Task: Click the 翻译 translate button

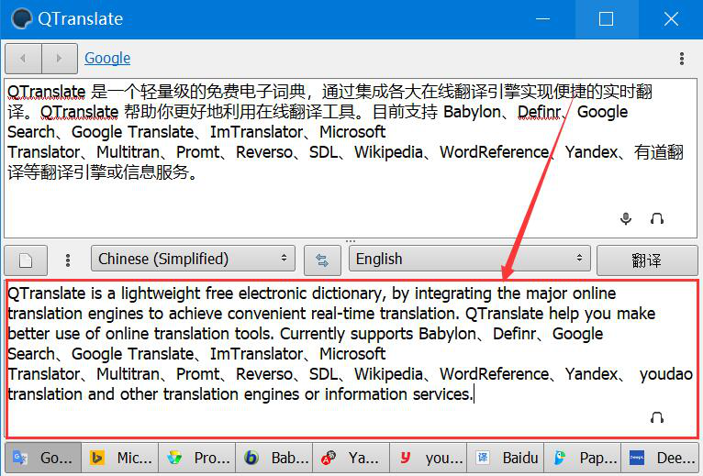Action: point(647,260)
